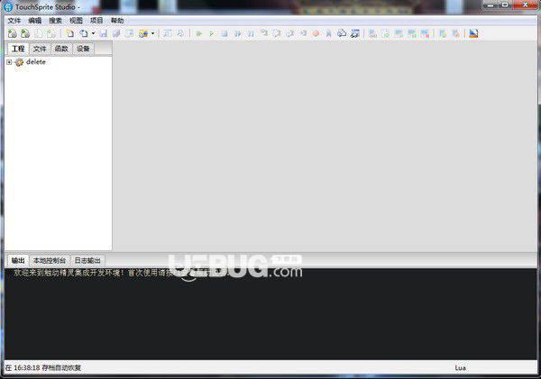Open the 视图 menu
Viewport: 541px width, 379px height.
pyautogui.click(x=76, y=21)
